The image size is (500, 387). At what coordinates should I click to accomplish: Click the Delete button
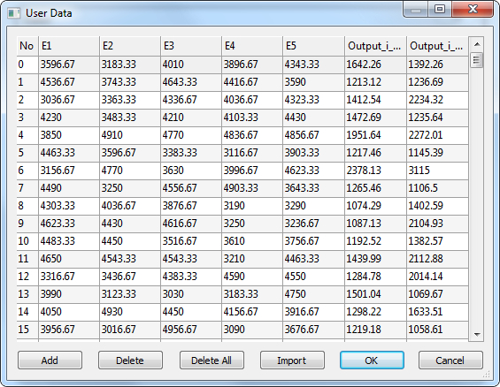(130, 360)
